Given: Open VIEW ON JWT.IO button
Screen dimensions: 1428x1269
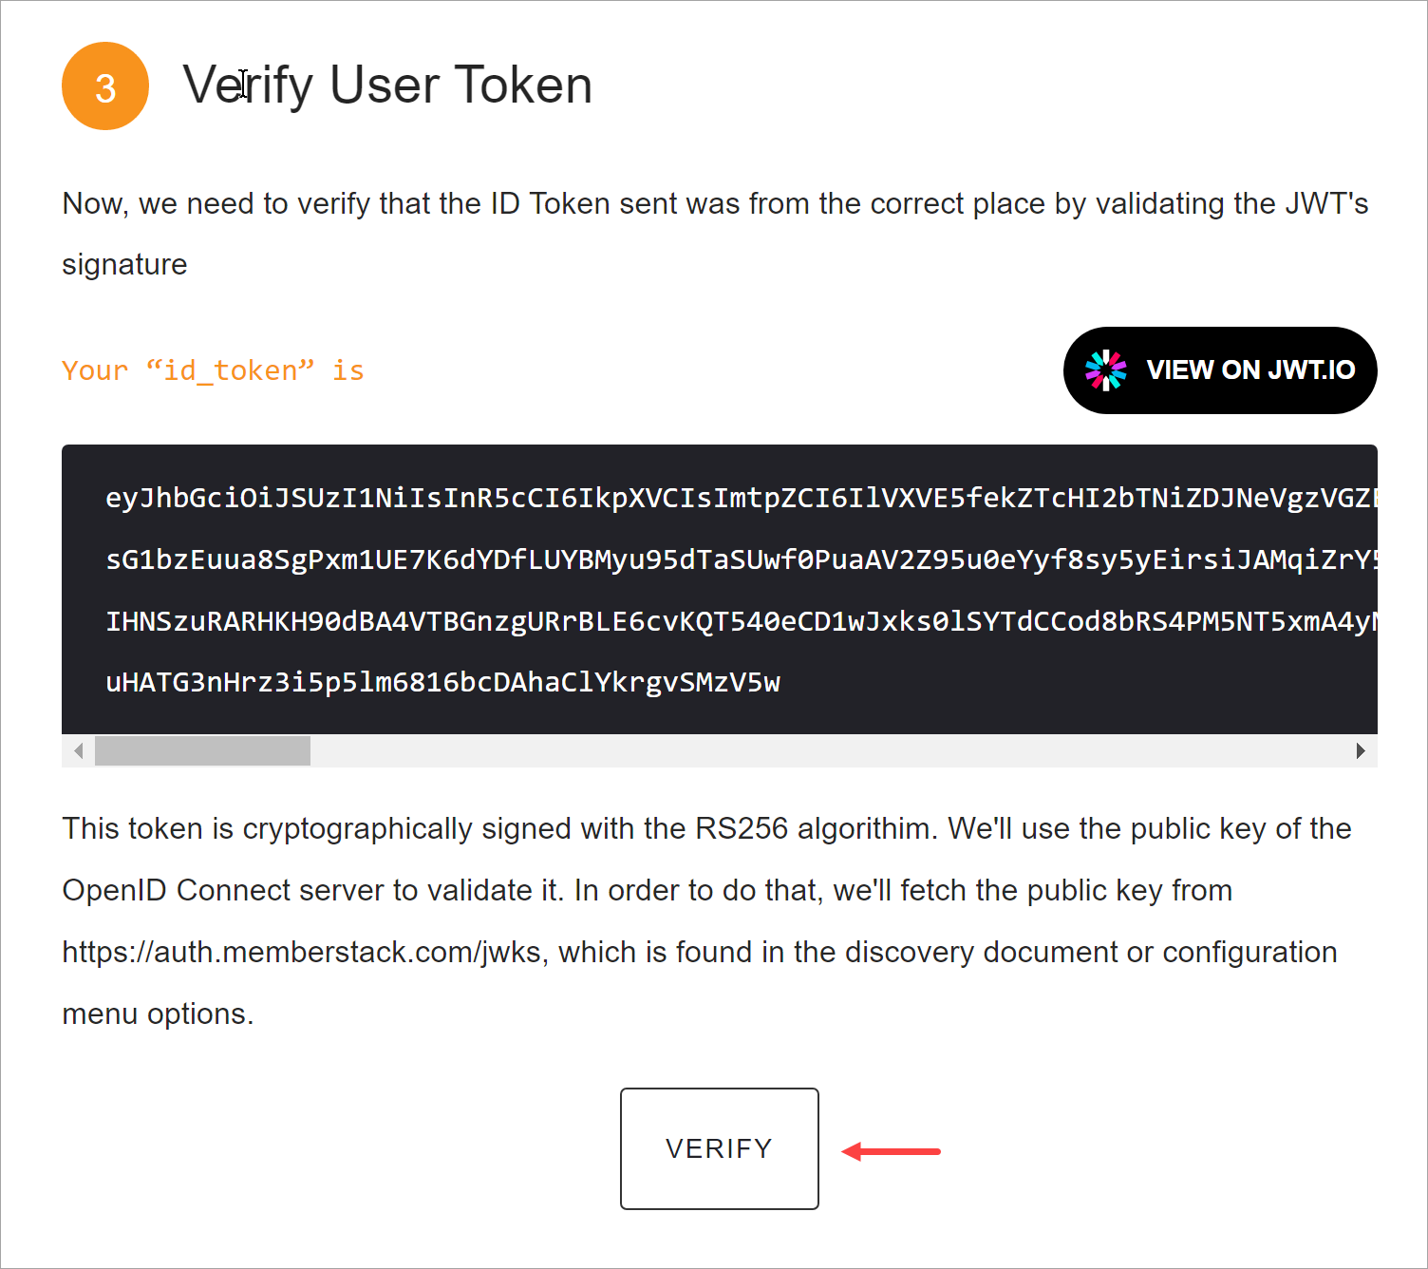Looking at the screenshot, I should click(x=1220, y=370).
